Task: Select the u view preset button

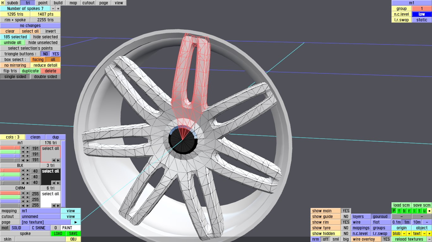Action: pyautogui.click(x=424, y=211)
